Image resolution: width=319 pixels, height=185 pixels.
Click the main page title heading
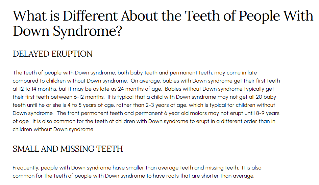[x=163, y=23]
